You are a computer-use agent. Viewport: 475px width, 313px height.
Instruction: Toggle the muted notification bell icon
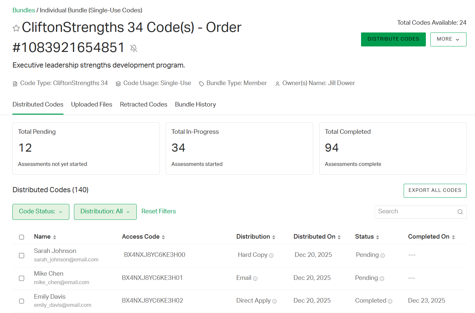coord(133,48)
